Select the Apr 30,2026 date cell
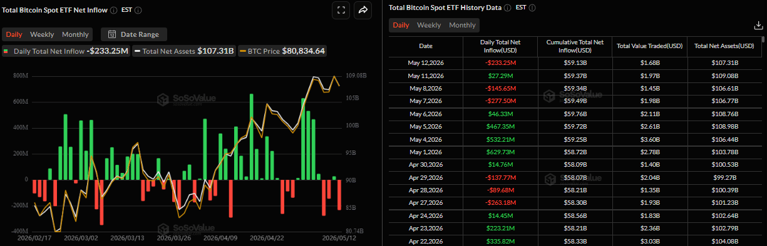This screenshot has height=246, width=767. 426,165
